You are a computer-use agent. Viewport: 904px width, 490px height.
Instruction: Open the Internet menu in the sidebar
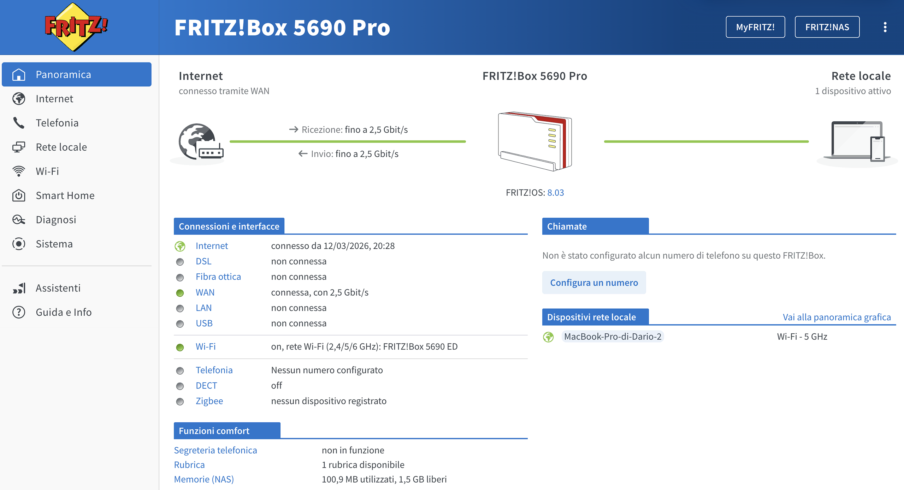pyautogui.click(x=77, y=99)
